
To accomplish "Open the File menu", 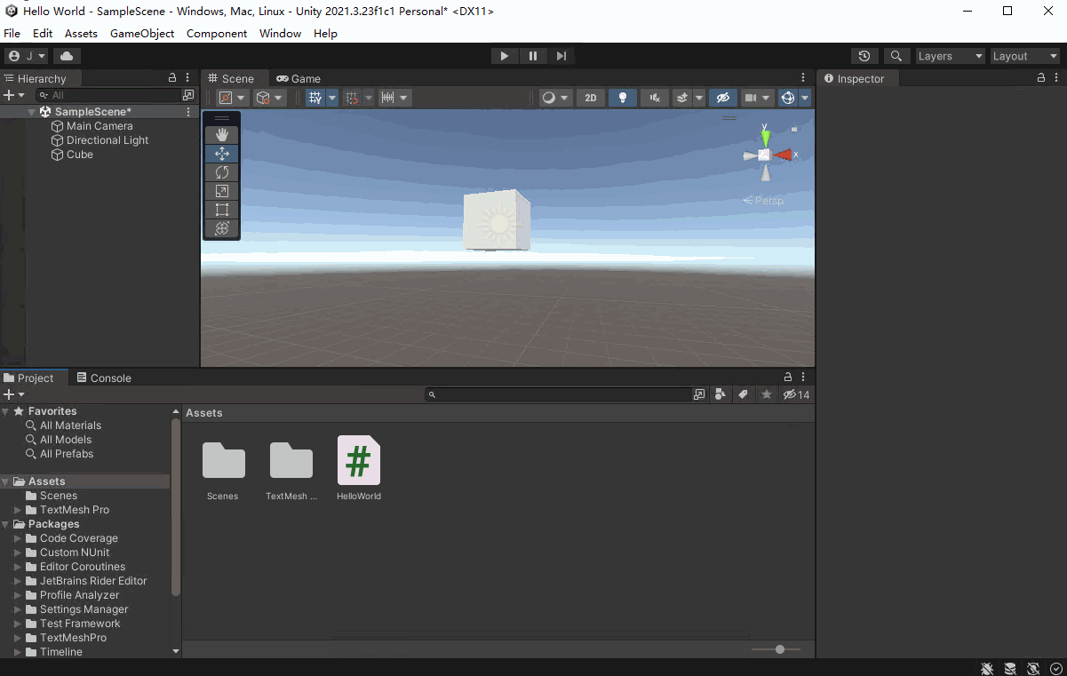I will [x=12, y=33].
